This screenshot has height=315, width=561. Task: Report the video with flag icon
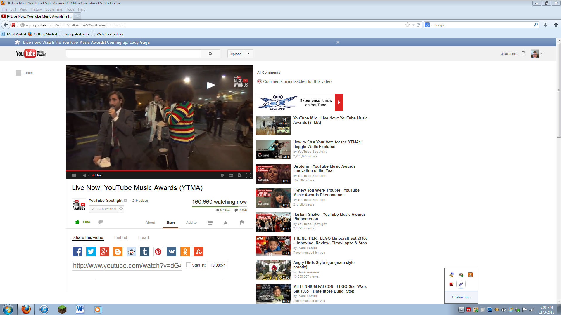tap(242, 222)
